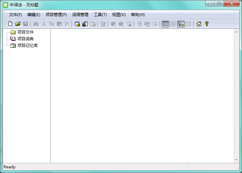Click the grayed cylinder memory icon
The image size is (242, 173).
139,24
